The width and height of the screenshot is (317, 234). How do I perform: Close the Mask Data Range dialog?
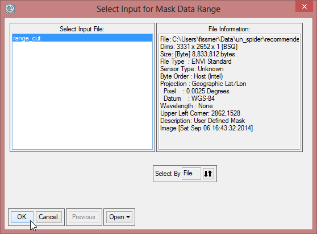coord(305,6)
